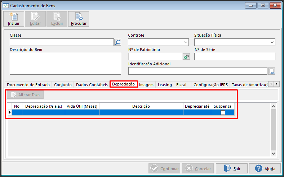The image size is (284, 177).
Task: Open help with the Ajuda button
Action: 265,168
